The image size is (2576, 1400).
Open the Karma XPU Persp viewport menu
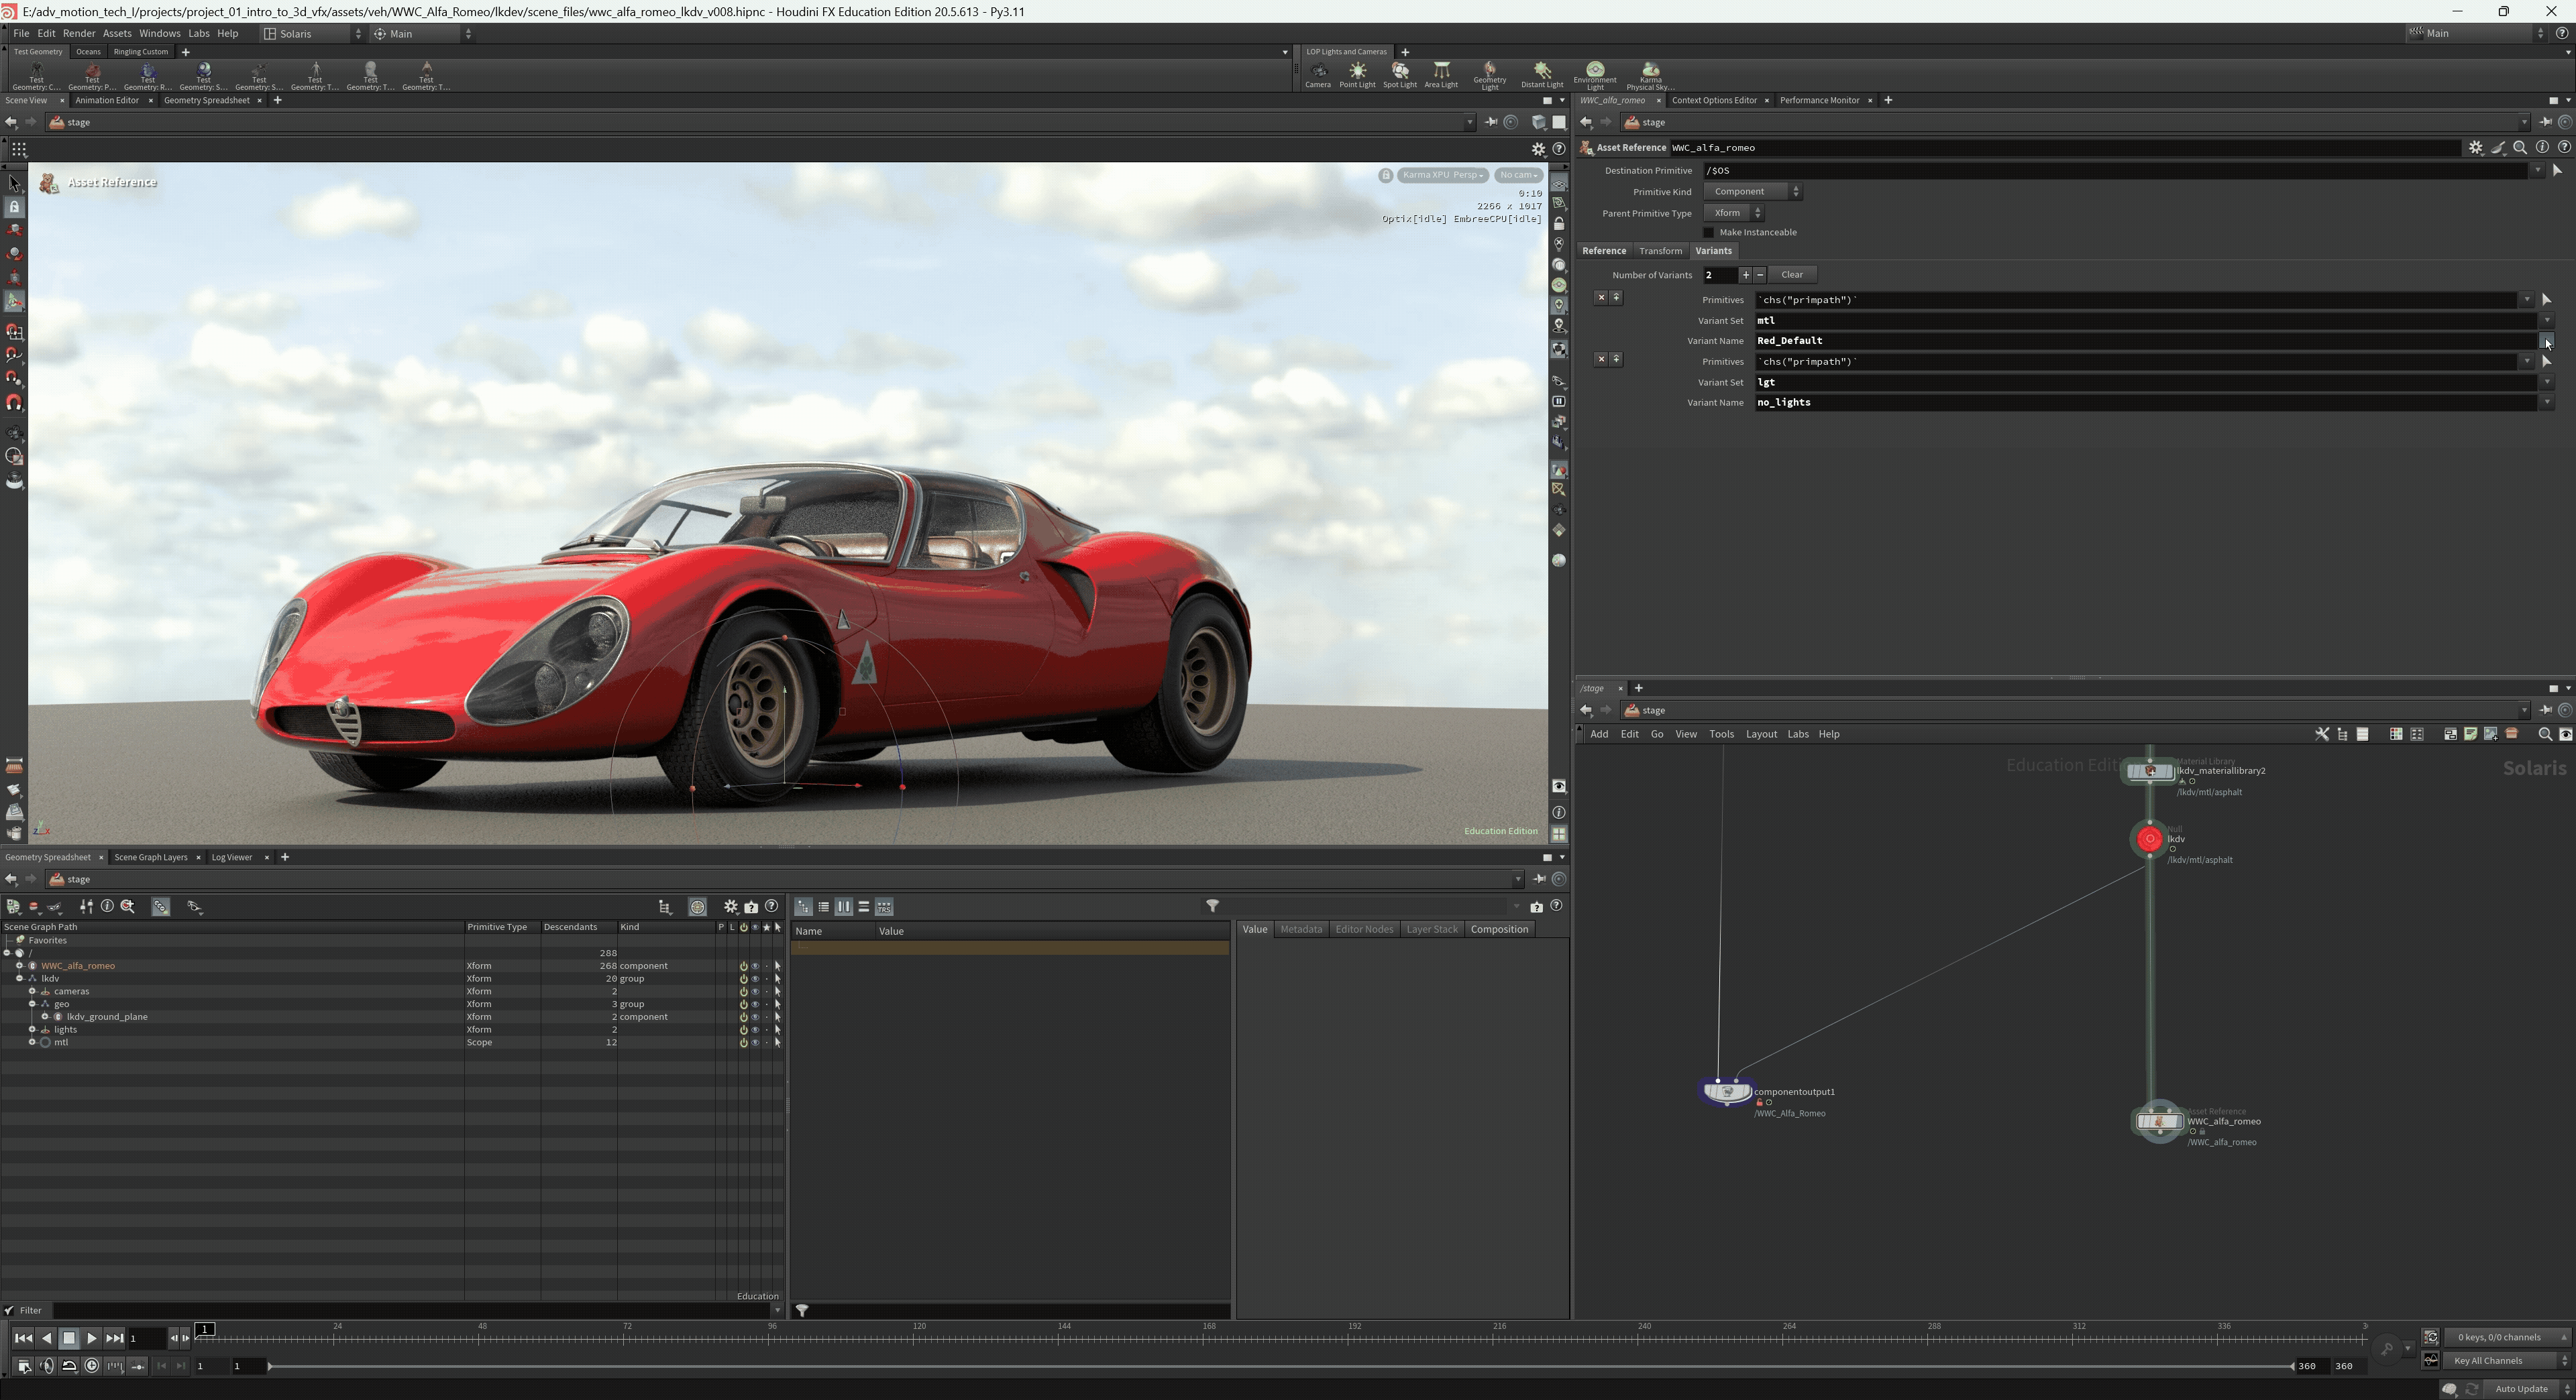coord(1442,175)
